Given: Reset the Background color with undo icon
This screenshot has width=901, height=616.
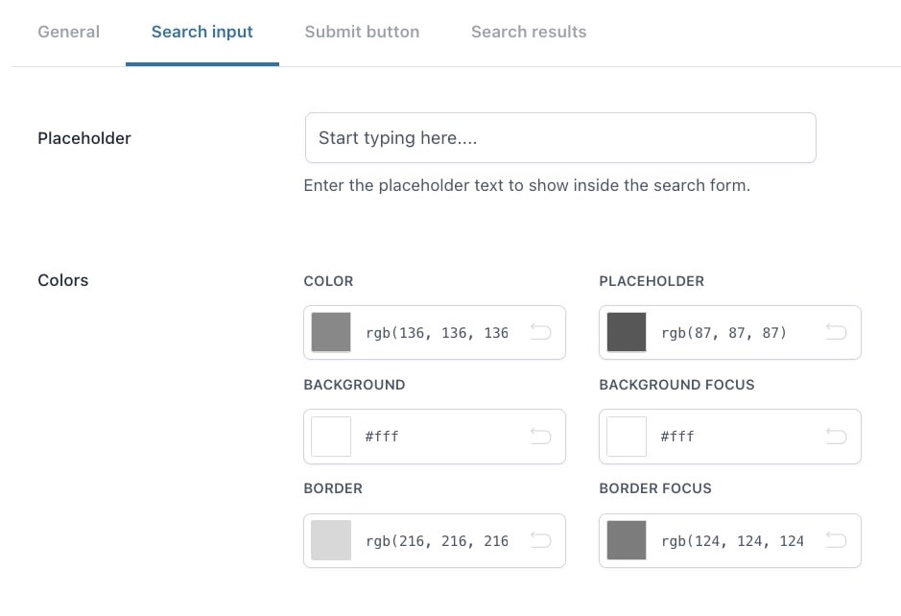Looking at the screenshot, I should pyautogui.click(x=541, y=437).
